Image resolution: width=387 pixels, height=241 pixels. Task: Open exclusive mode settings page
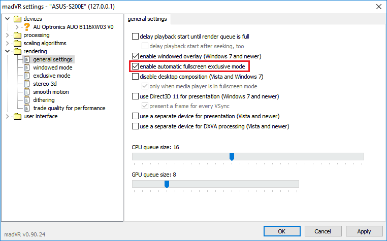click(51, 76)
